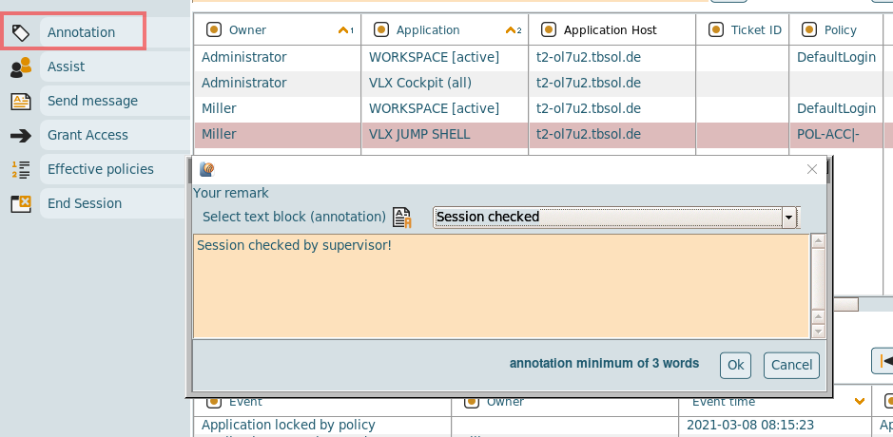The height and width of the screenshot is (437, 893).
Task: Click the Effective policies list icon
Action: (20, 170)
